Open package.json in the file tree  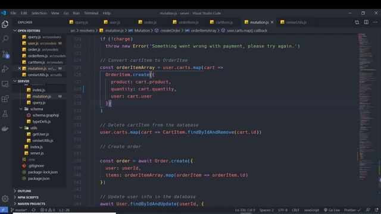[39, 178]
